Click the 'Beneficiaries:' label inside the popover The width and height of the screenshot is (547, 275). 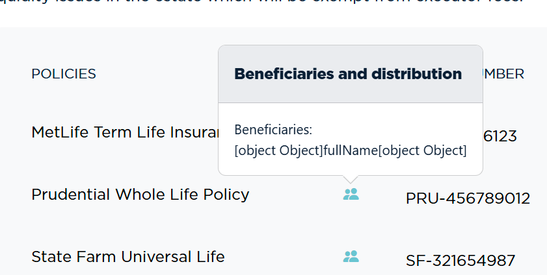[273, 130]
